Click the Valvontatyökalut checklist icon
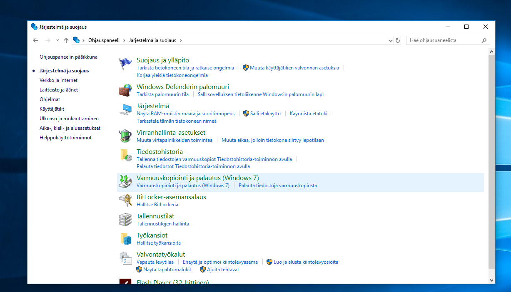This screenshot has width=511, height=292. click(x=125, y=257)
